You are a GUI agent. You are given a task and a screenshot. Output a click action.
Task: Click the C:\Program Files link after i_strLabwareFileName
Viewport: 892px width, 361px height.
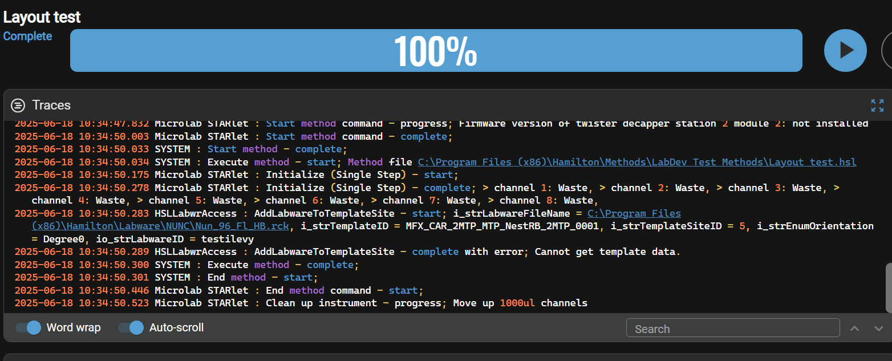[x=634, y=213]
